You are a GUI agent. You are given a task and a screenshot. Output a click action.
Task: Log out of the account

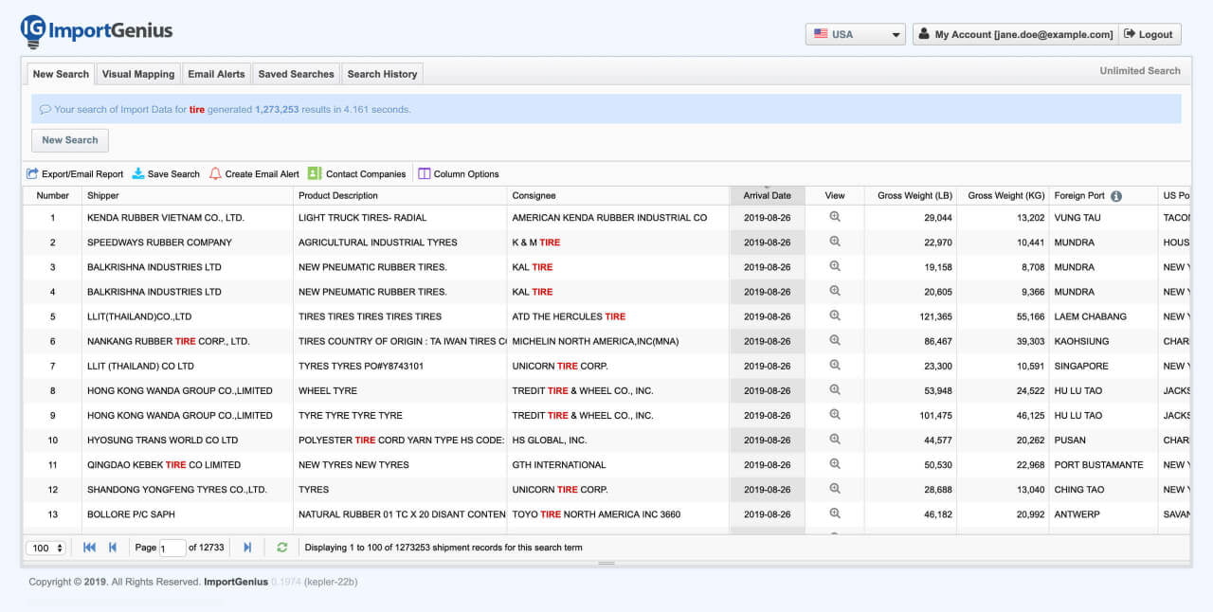coord(1149,33)
